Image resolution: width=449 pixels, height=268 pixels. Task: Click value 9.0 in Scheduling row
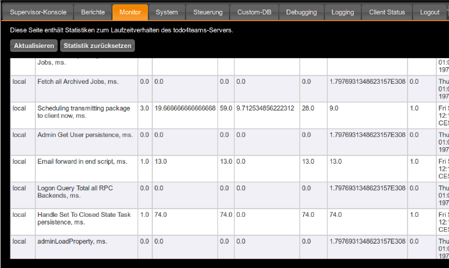[334, 108]
